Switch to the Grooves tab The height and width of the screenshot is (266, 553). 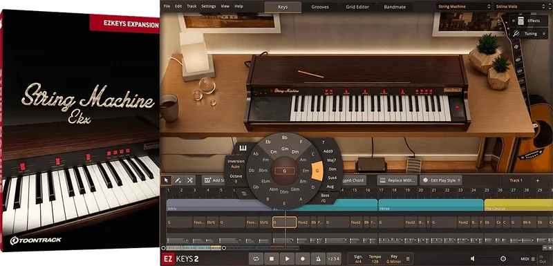(x=320, y=7)
